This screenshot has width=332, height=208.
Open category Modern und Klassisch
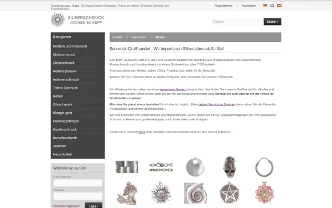[70, 46]
